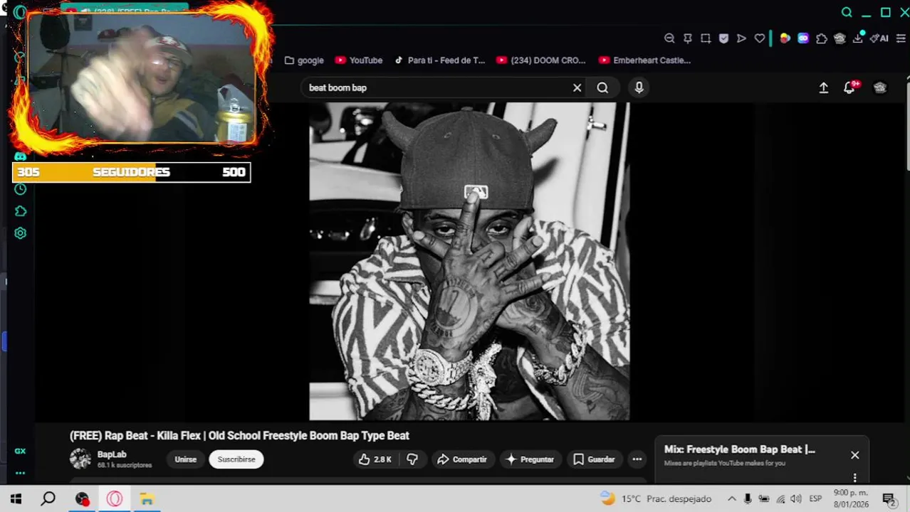Click the pin icon in browser toolbar

click(688, 38)
